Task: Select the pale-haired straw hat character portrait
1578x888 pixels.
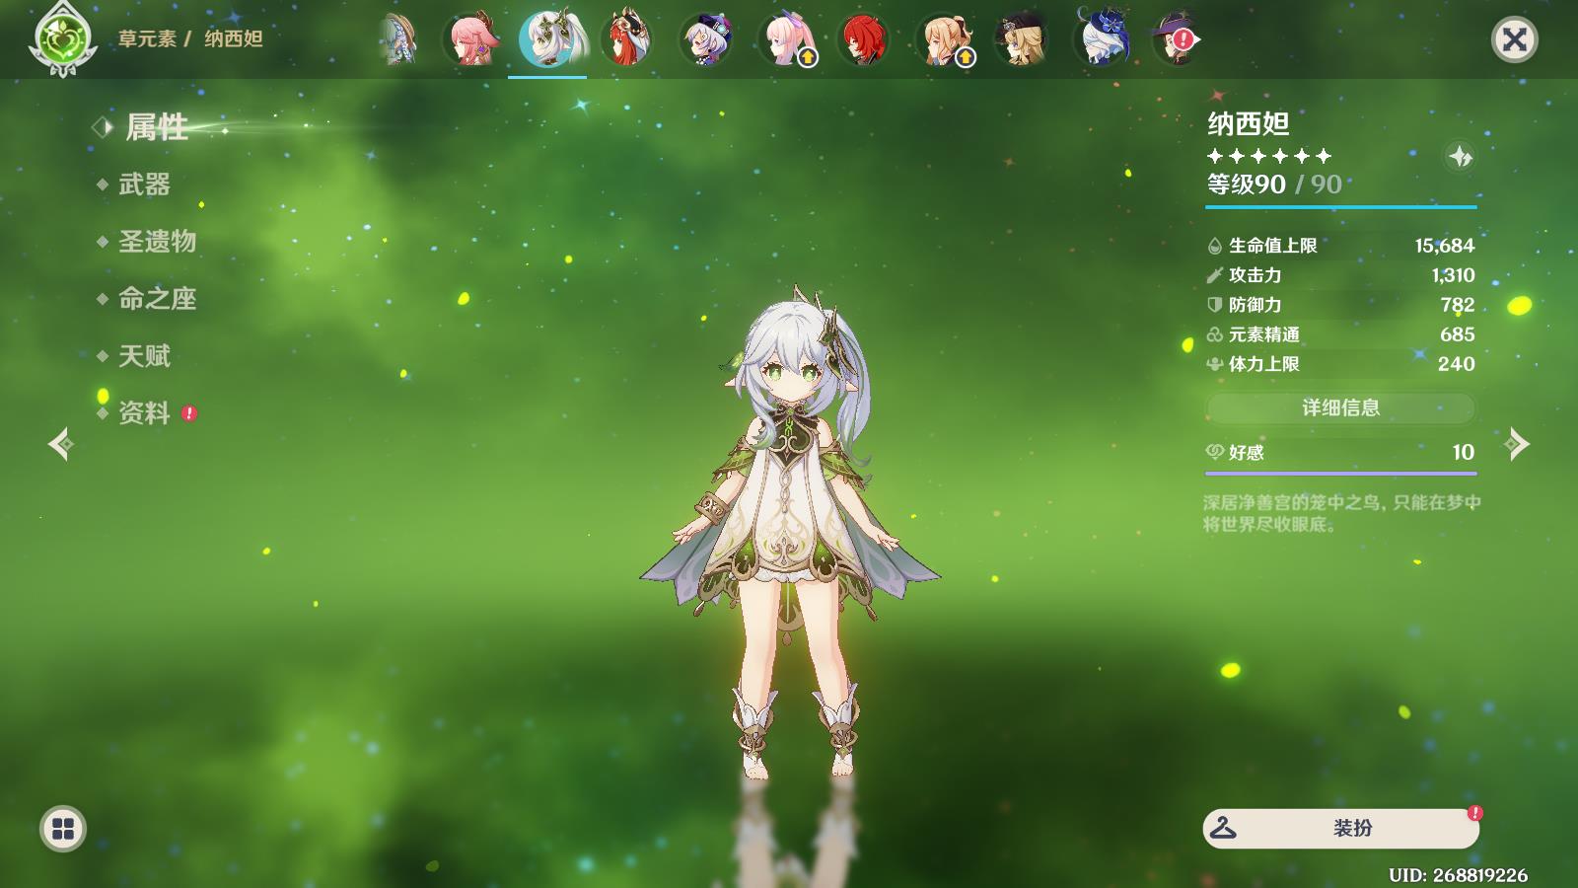Action: point(398,40)
